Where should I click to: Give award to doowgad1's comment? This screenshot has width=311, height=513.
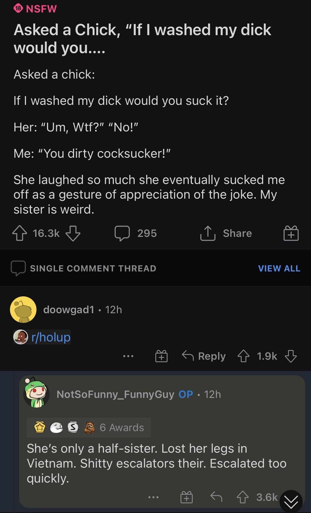161,356
